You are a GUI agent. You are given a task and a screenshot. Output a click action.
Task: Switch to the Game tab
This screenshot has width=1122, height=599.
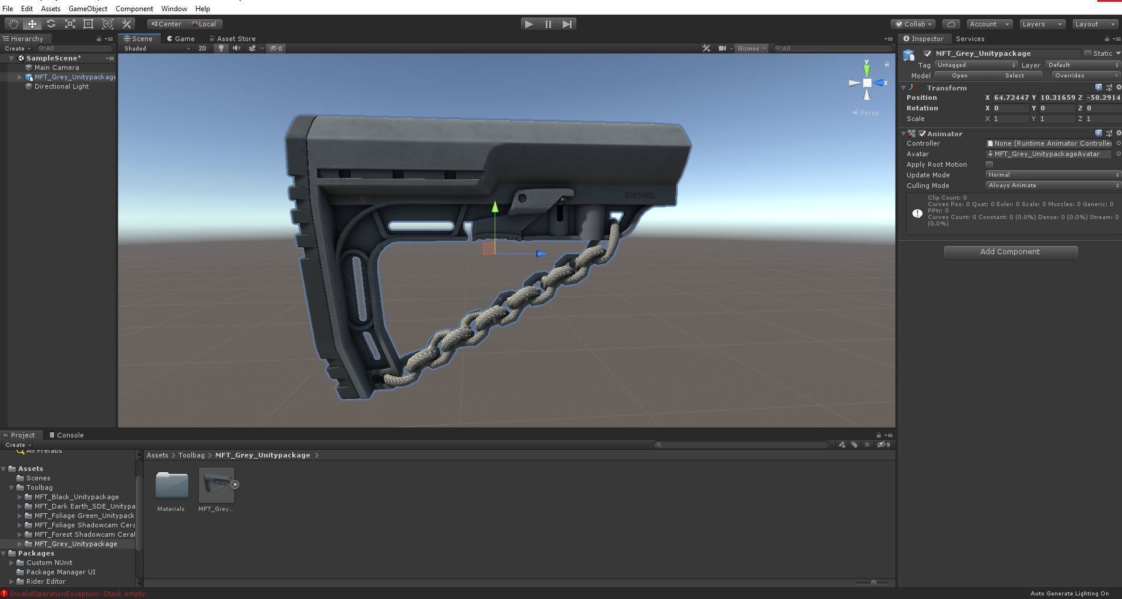tap(181, 39)
